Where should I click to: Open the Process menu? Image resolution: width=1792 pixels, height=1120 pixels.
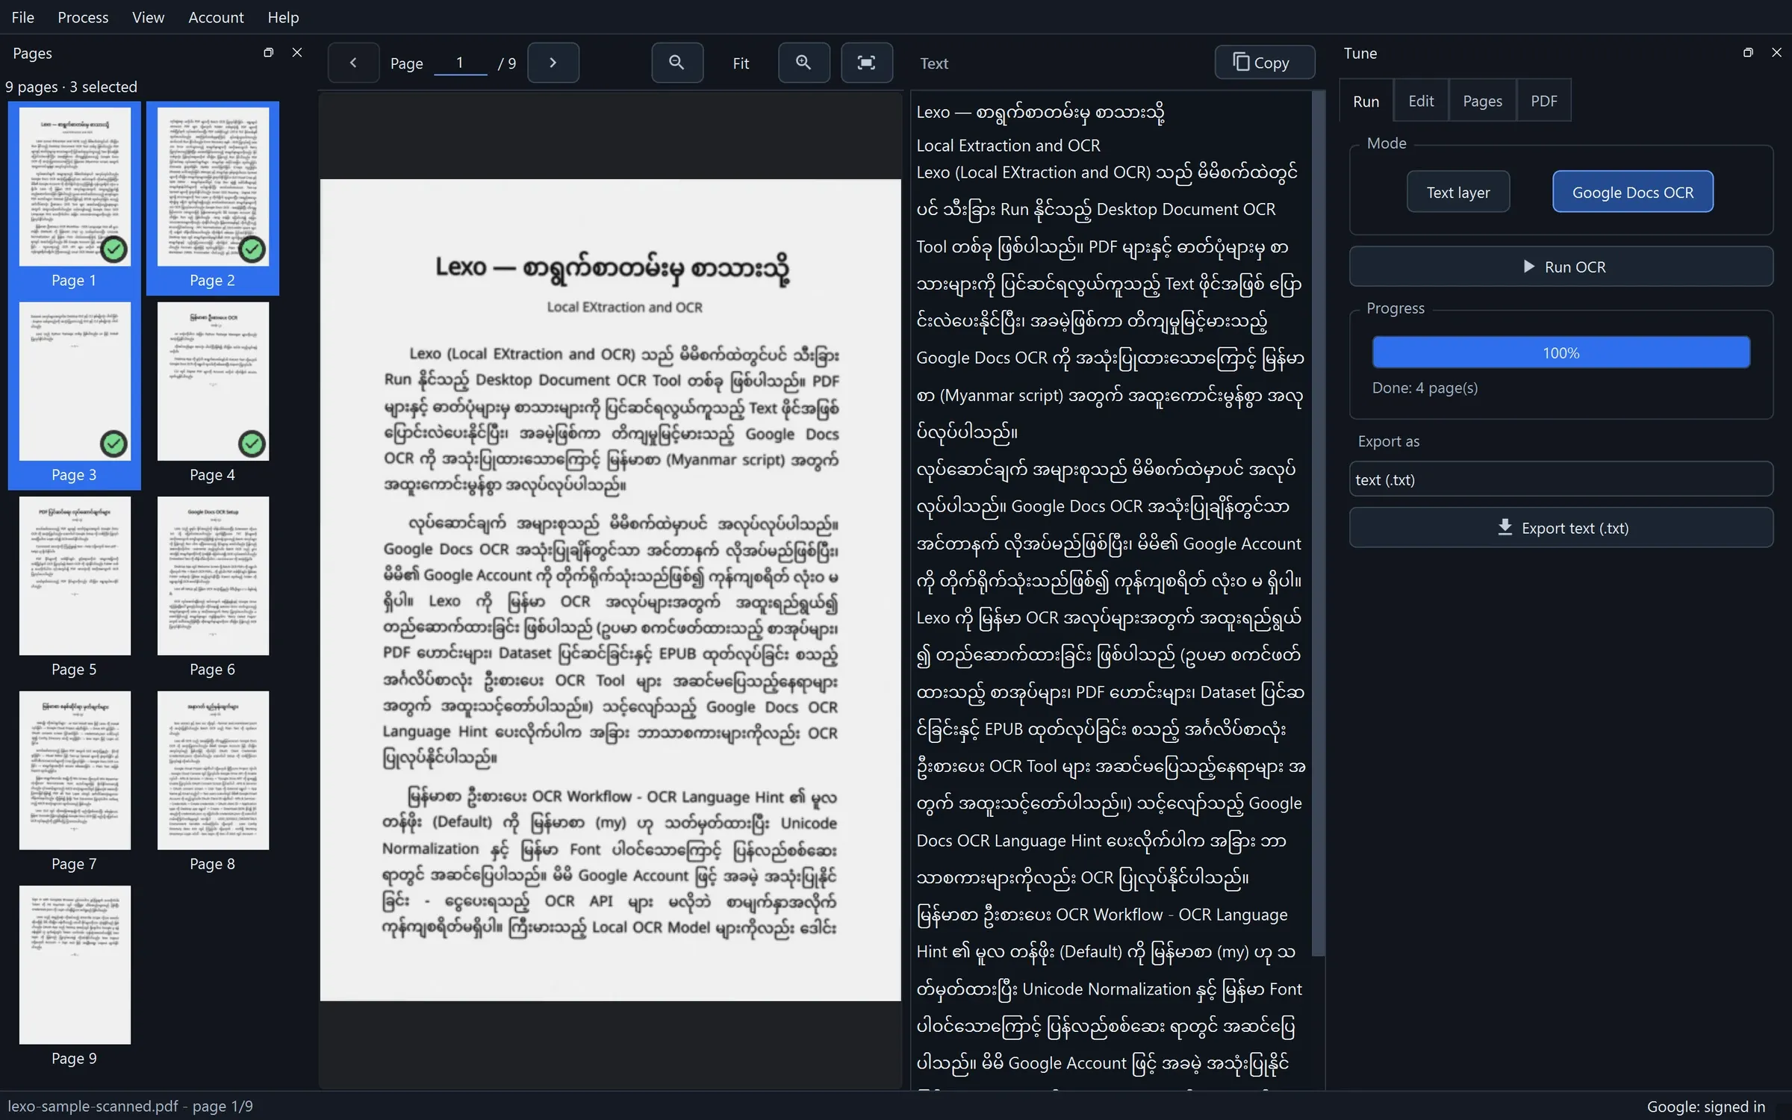pos(83,17)
